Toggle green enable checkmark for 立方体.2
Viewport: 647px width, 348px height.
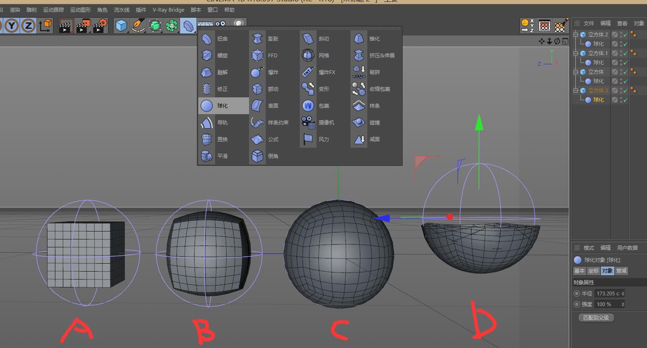click(x=625, y=35)
